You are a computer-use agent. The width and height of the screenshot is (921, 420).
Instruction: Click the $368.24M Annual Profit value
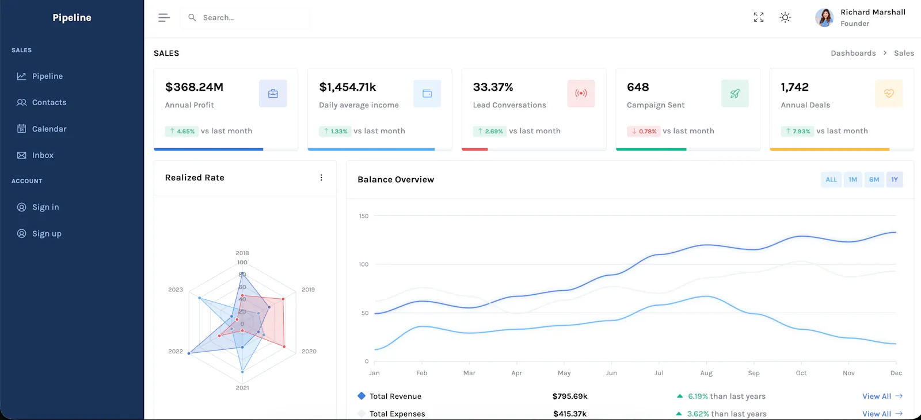coord(194,87)
